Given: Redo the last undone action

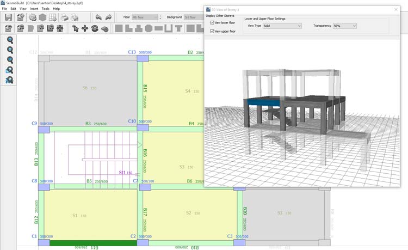Looking at the screenshot, I should coord(108,17).
